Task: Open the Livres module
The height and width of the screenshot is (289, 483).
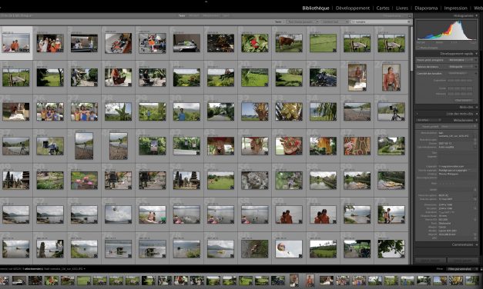Action: point(402,8)
